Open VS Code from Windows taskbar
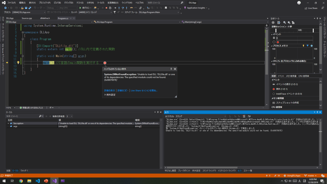The image size is (327, 184). (x=38, y=181)
